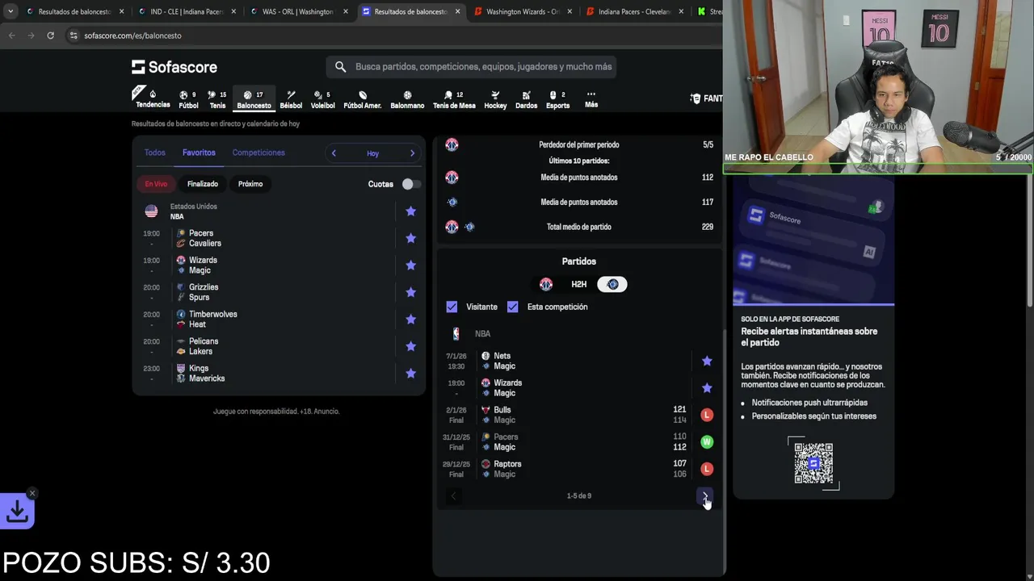Select the Dardos sport icon
1034x581 pixels.
[526, 99]
